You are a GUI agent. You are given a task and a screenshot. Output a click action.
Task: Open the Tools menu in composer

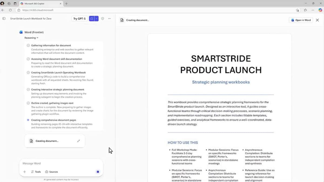(x=36, y=172)
